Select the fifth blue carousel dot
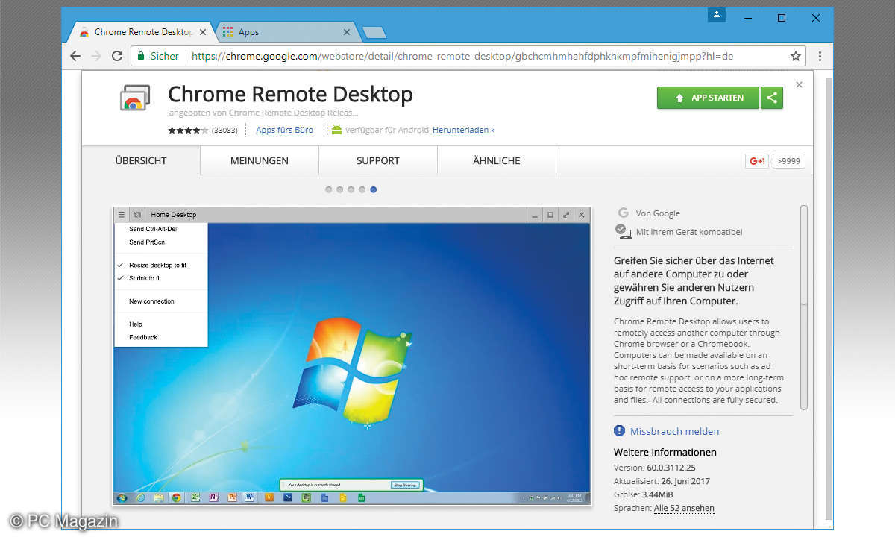The height and width of the screenshot is (537, 895). coord(374,189)
